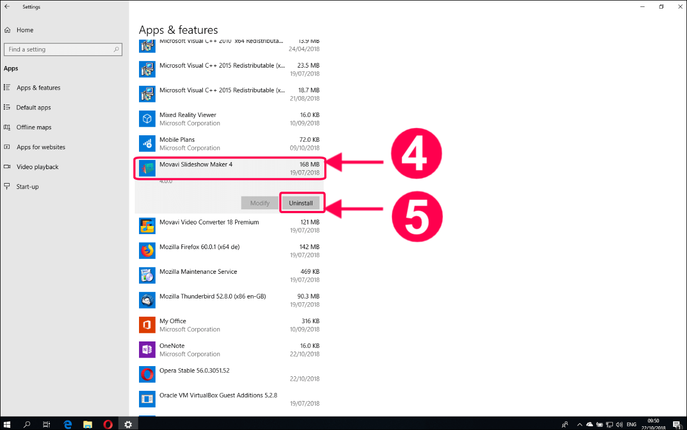Select Mozilla Firefox 60.0.1 entry
This screenshot has height=430, width=687.
coord(229,251)
